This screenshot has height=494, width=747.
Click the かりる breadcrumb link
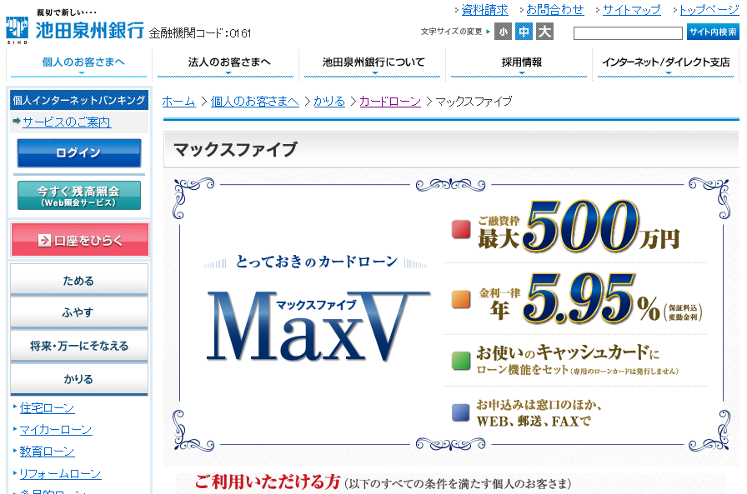[329, 102]
